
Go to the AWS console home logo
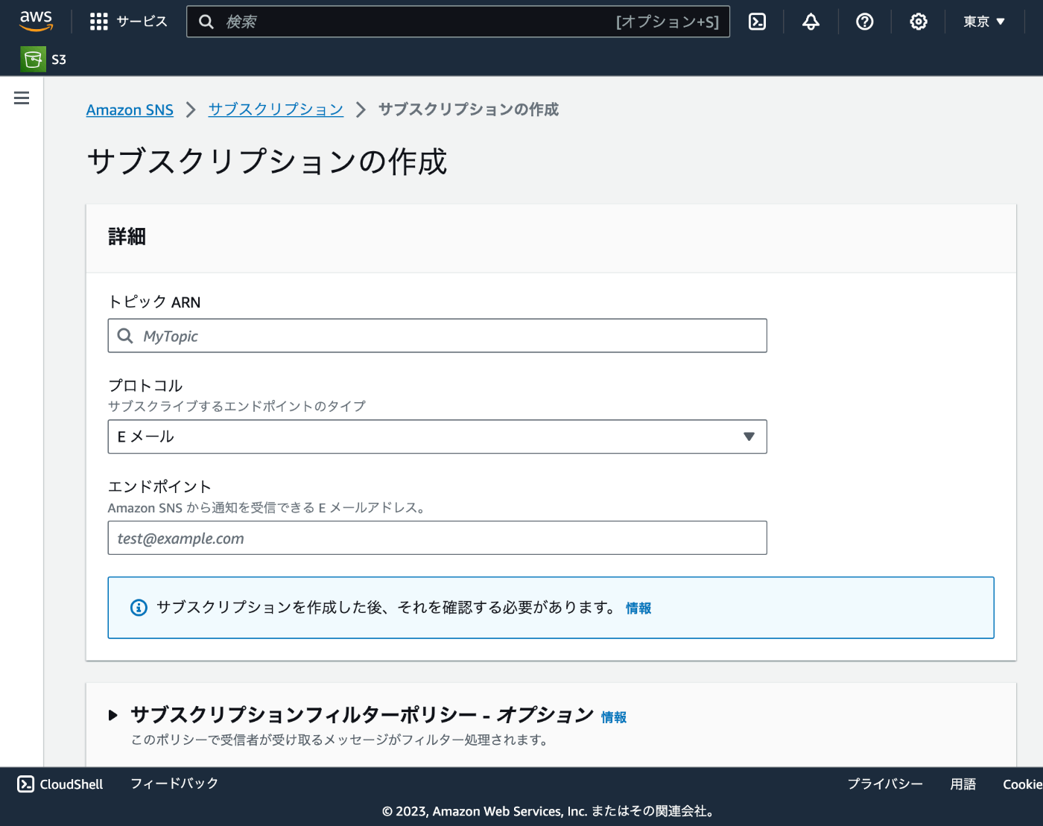pyautogui.click(x=36, y=21)
